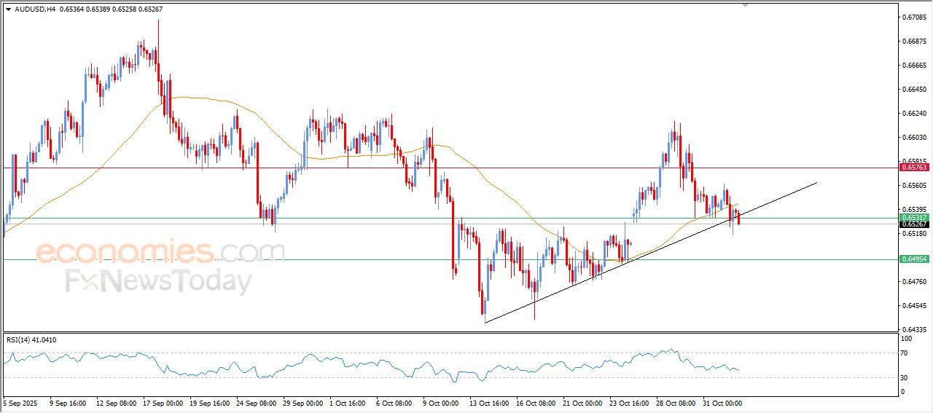Image resolution: width=933 pixels, height=413 pixels.
Task: Click the FxNewsToday watermark logo
Action: coord(159,280)
